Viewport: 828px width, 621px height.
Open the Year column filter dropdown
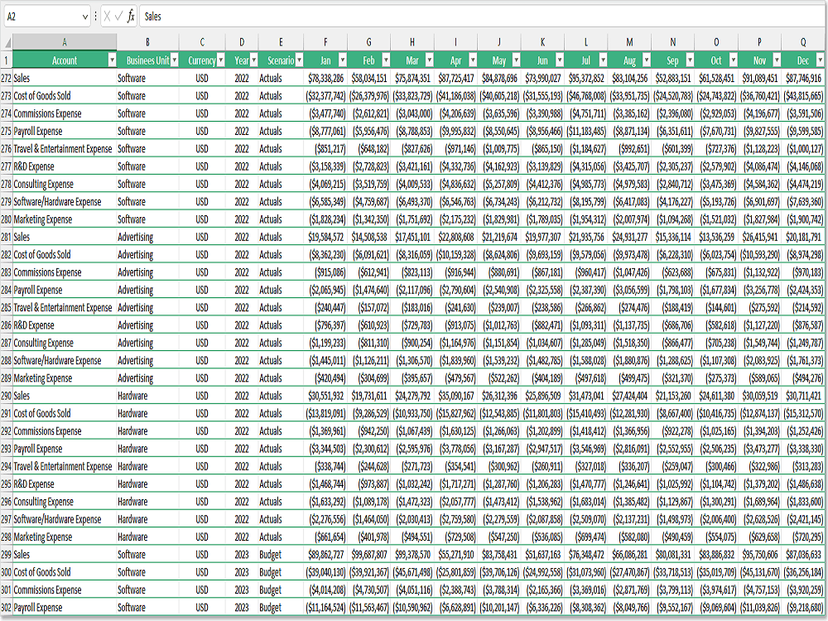click(253, 60)
